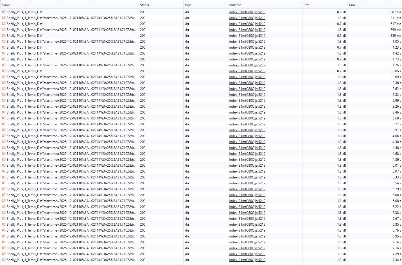Pick the xhr icon of the 1.73 s request
The image size is (402, 265).
pos(4,59)
